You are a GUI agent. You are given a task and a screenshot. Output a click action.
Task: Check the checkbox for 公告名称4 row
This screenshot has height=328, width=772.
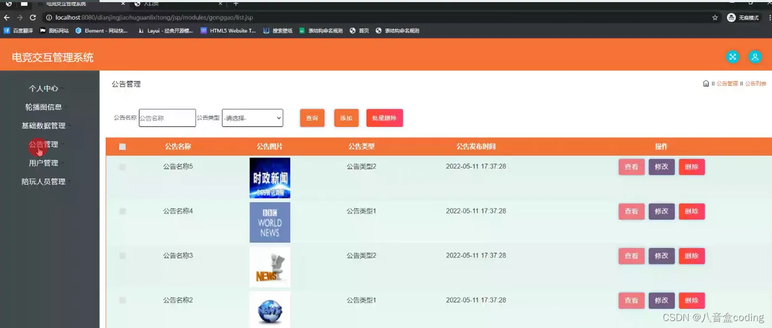[x=122, y=211]
